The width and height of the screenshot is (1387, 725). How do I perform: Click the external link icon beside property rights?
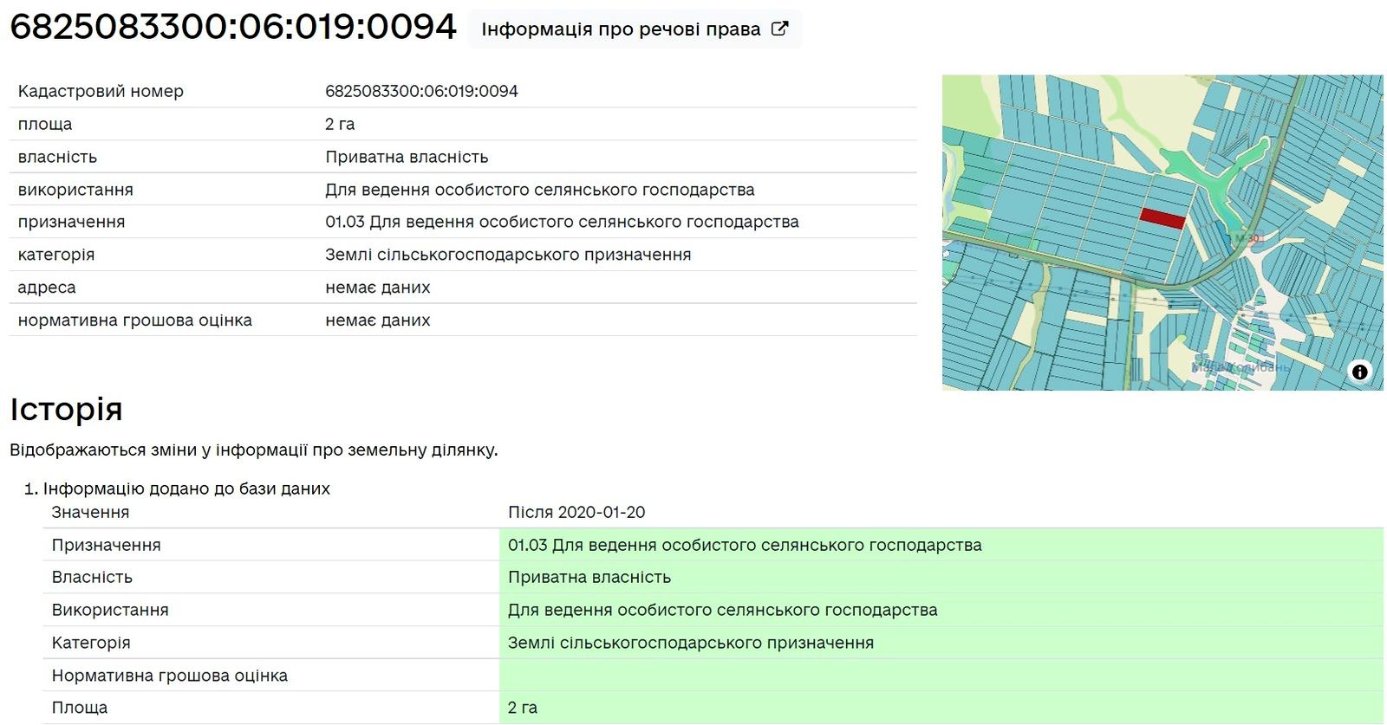779,29
